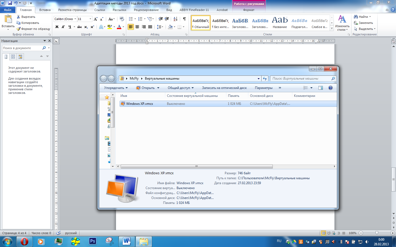Switch to the Ссылки tab
The width and height of the screenshot is (396, 247).
pyautogui.click(x=100, y=10)
